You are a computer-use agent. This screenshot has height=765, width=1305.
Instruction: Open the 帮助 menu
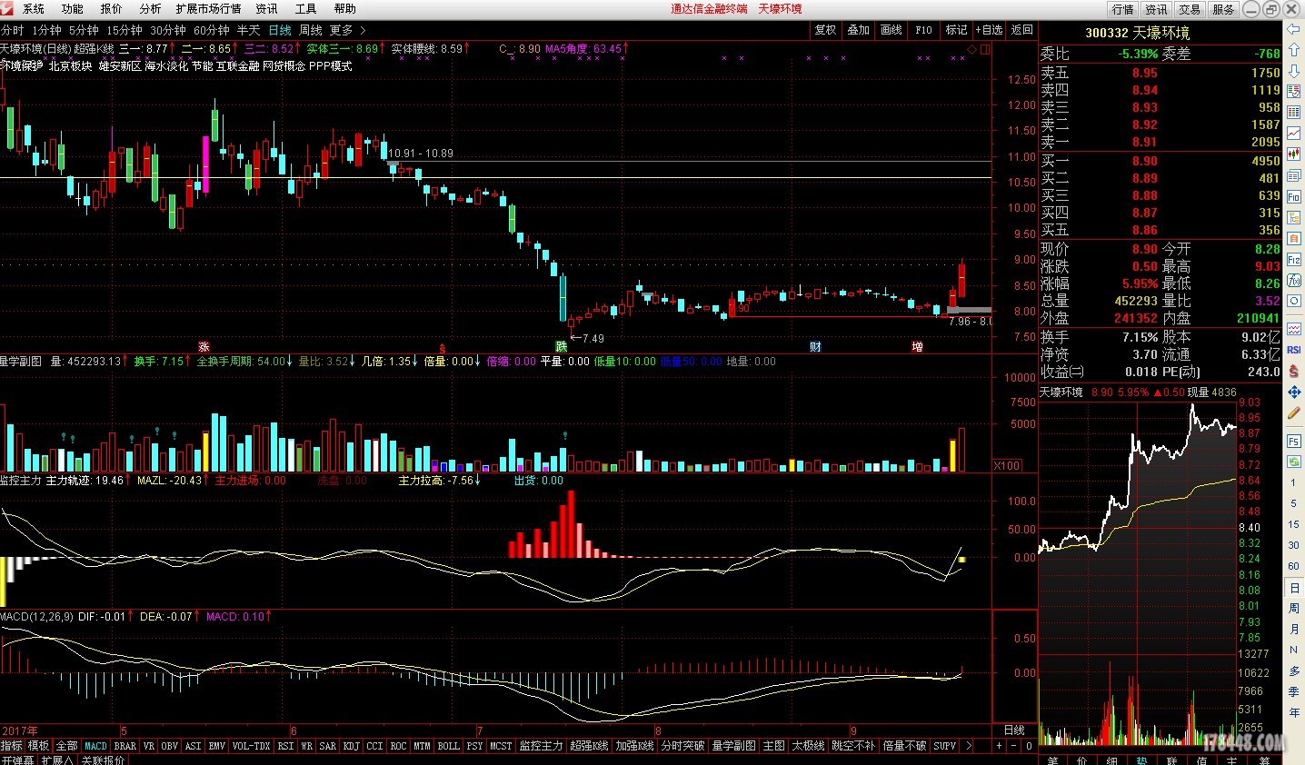point(344,9)
